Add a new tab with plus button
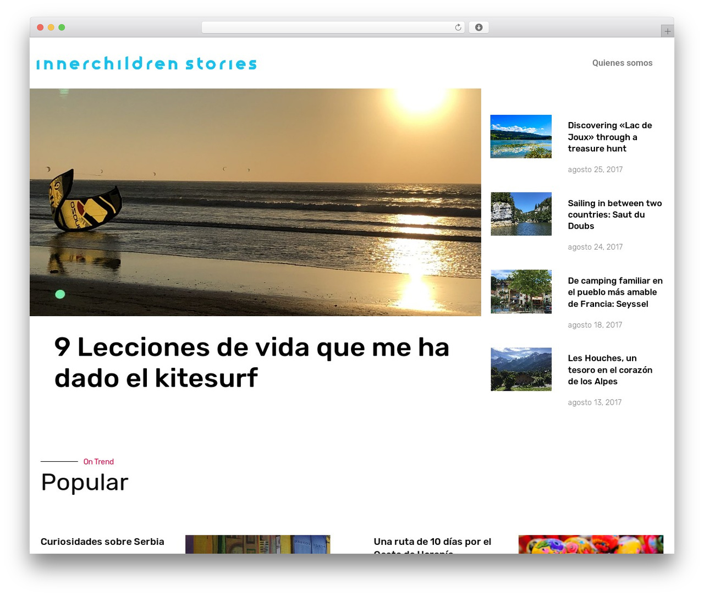The width and height of the screenshot is (704, 596). coord(667,31)
